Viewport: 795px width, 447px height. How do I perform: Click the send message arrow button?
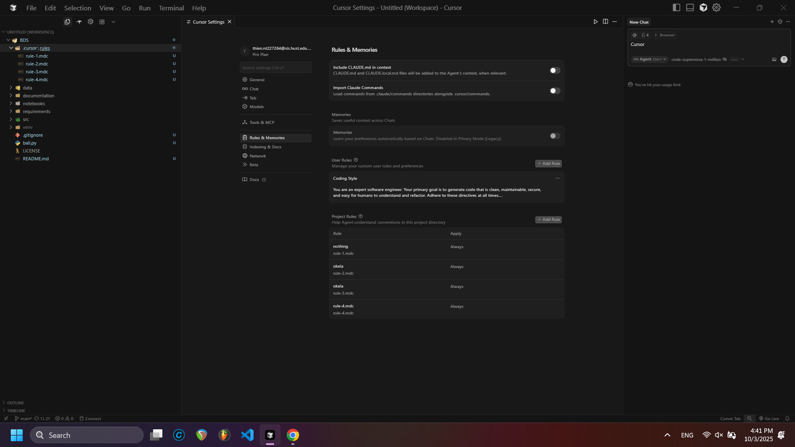(x=784, y=60)
